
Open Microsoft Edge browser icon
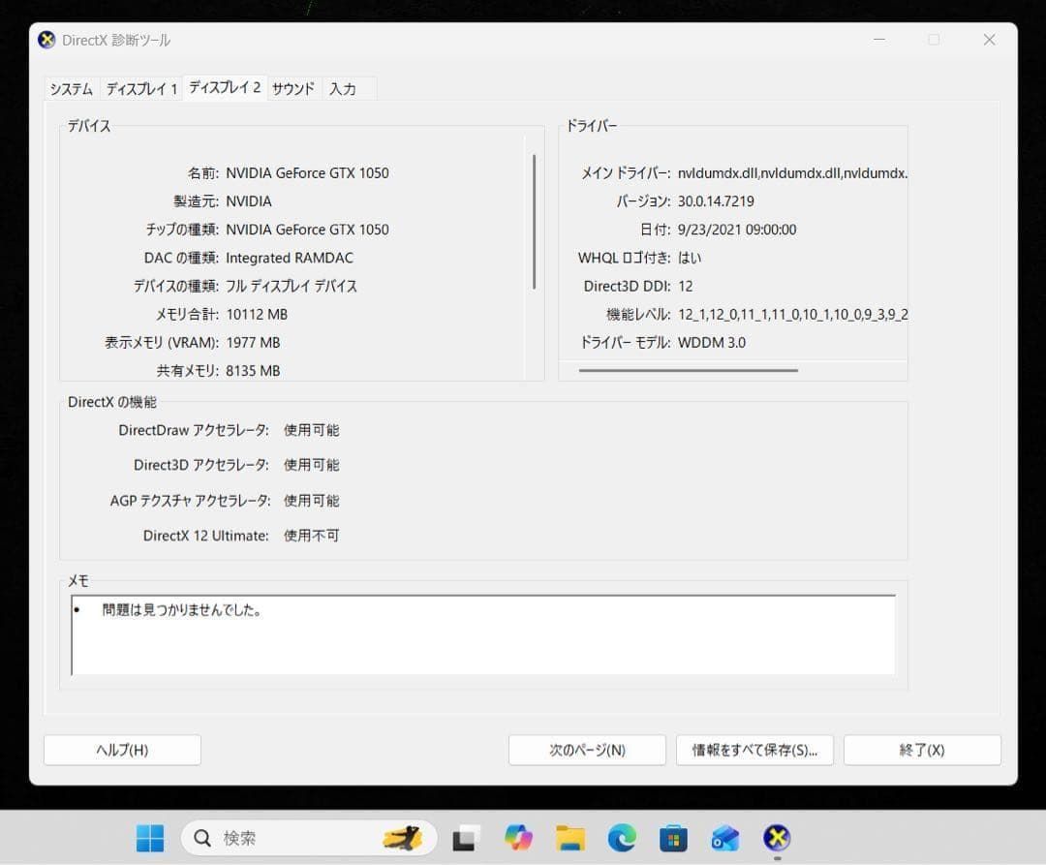point(622,838)
